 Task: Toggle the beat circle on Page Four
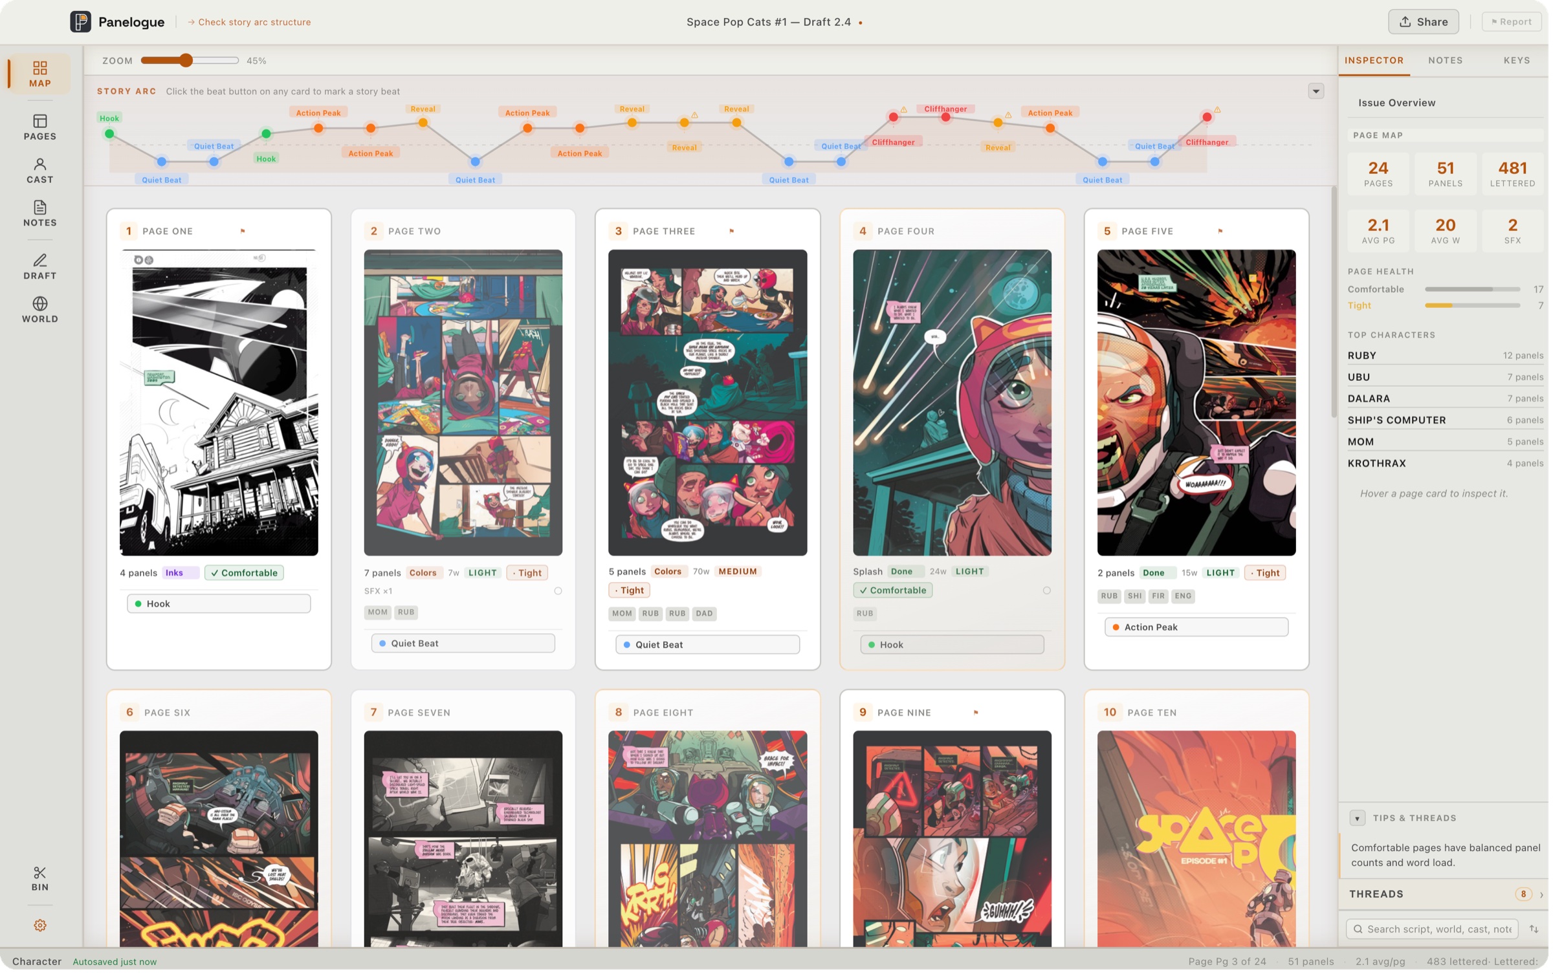click(1050, 592)
